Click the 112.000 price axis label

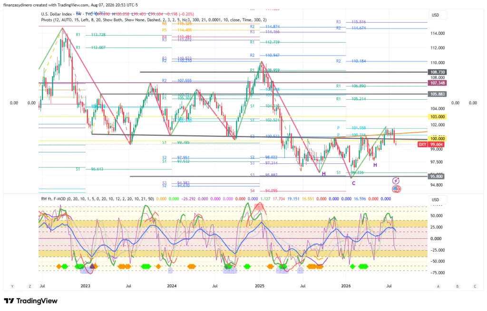click(x=438, y=48)
